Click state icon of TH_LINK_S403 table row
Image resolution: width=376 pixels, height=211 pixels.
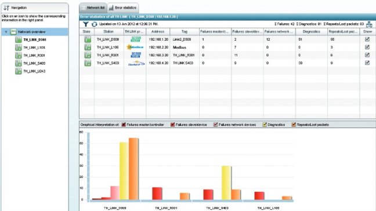(88, 63)
